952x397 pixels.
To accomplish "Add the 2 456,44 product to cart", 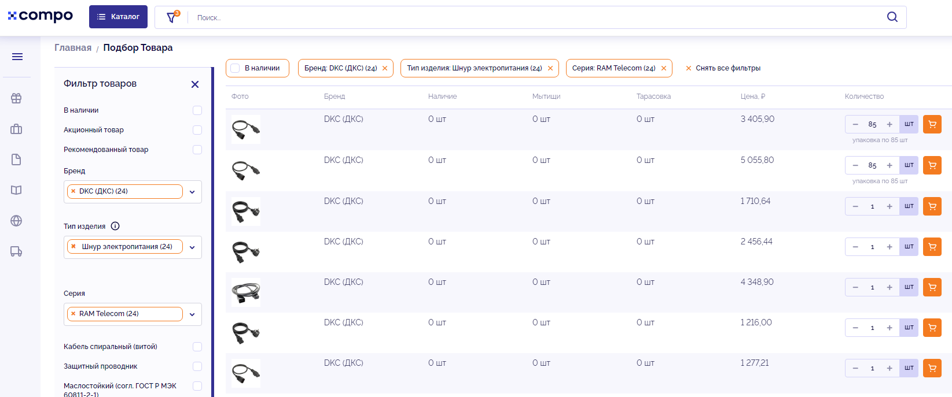I will tap(932, 247).
